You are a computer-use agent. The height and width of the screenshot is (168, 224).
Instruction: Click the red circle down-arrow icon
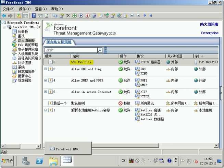pos(87,15)
